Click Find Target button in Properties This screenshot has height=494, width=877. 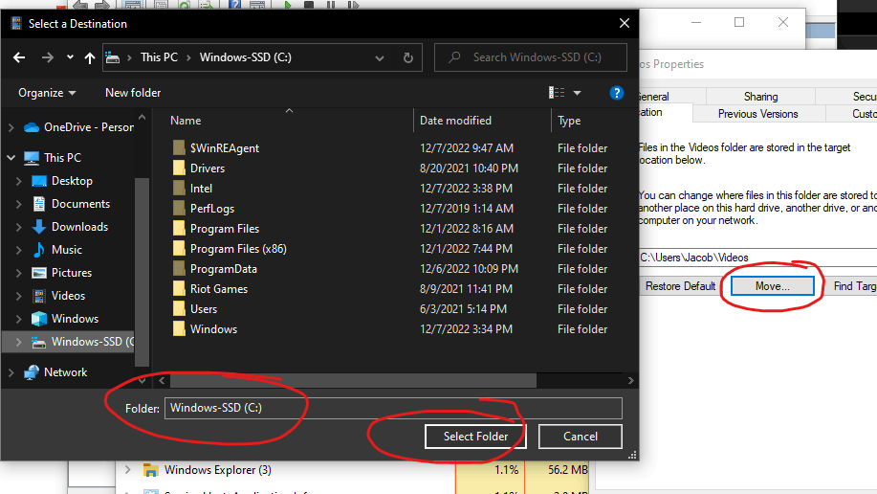[x=853, y=286]
